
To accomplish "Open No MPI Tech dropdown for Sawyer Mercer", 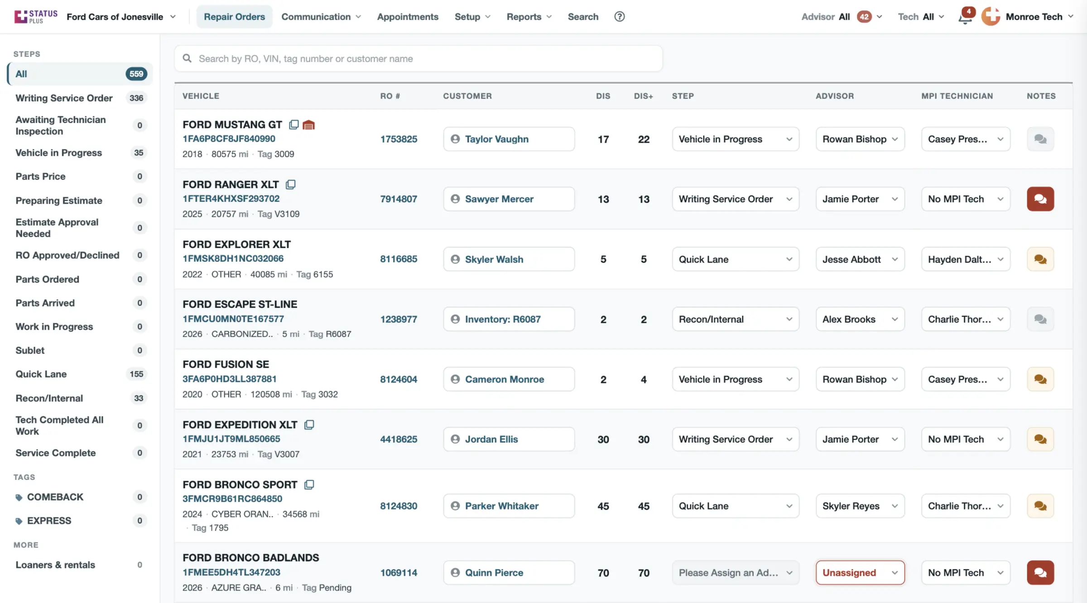I will 966,199.
